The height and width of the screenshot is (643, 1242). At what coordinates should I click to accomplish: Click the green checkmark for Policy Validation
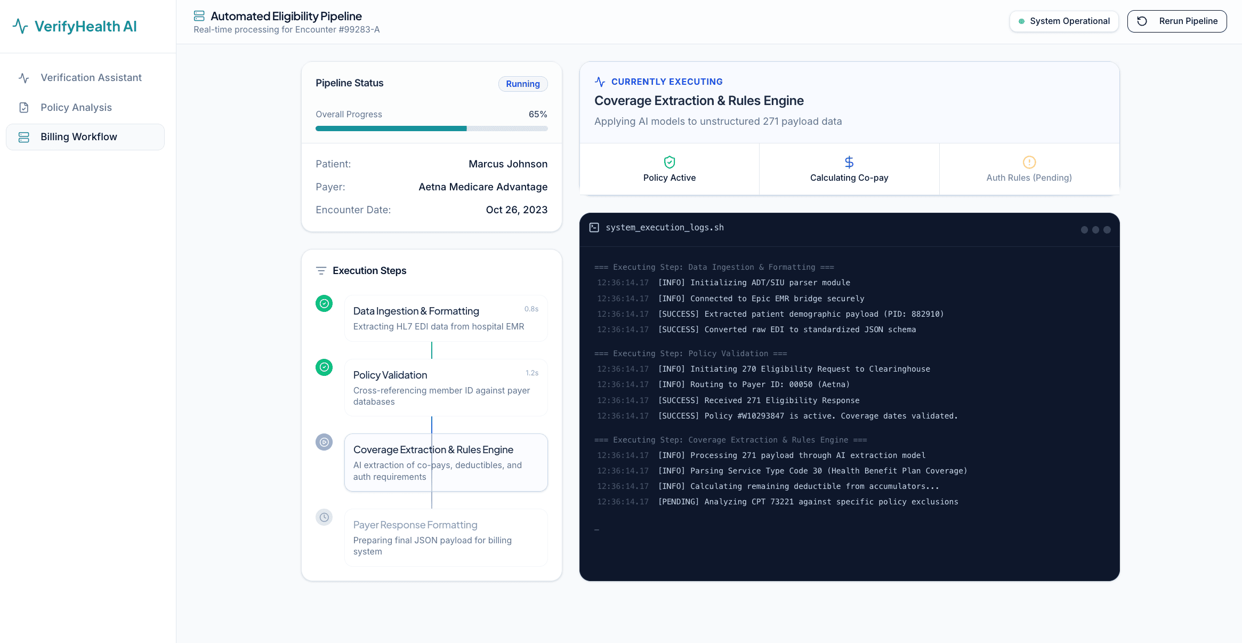pos(324,367)
